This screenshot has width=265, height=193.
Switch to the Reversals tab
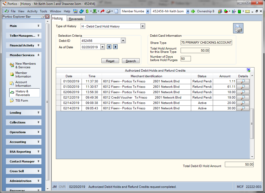(76, 19)
